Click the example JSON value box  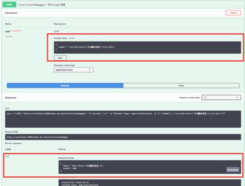147,47
